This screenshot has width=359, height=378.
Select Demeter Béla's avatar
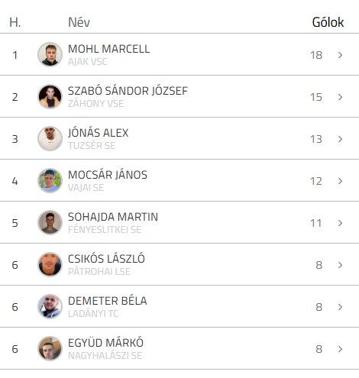[x=50, y=306]
